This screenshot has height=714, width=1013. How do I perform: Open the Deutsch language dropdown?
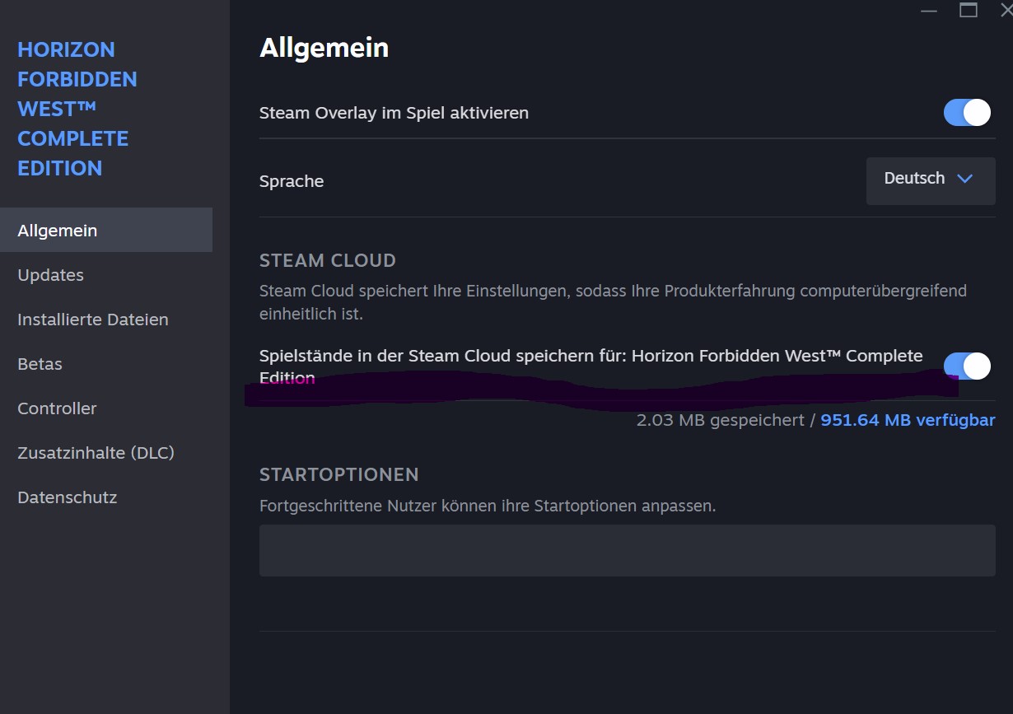pyautogui.click(x=931, y=179)
